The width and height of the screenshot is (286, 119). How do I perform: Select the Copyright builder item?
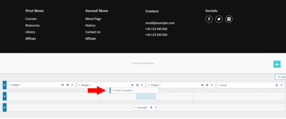[146, 107]
